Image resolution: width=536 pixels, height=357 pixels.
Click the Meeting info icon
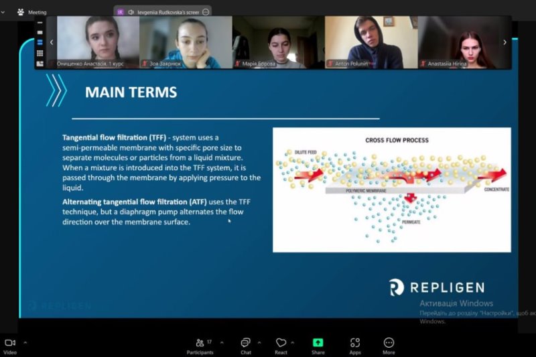21,12
